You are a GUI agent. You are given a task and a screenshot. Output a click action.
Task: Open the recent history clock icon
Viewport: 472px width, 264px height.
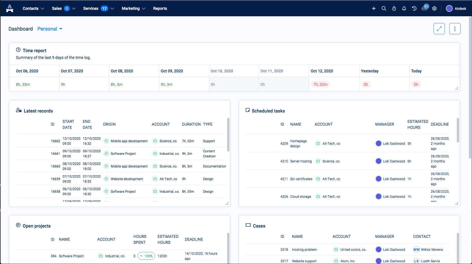[414, 8]
